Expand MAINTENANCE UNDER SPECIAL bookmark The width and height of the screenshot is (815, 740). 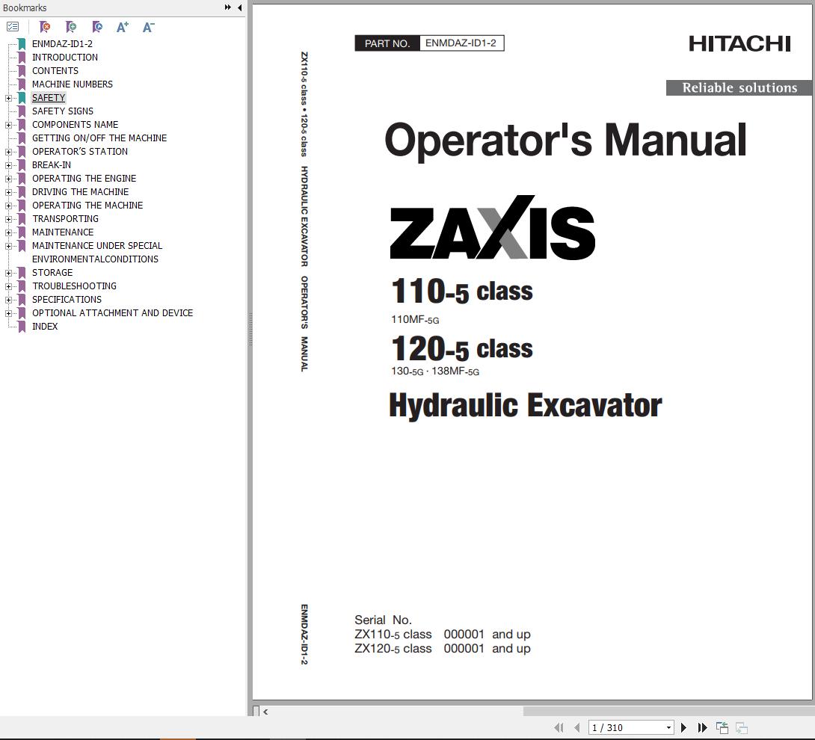[x=8, y=247]
